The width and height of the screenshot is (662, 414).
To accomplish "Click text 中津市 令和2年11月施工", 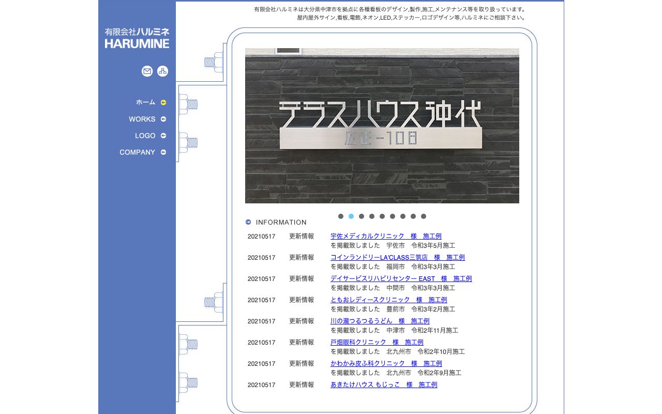I will 423,331.
